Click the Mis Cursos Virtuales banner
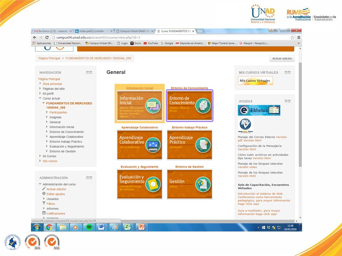 click(x=255, y=81)
